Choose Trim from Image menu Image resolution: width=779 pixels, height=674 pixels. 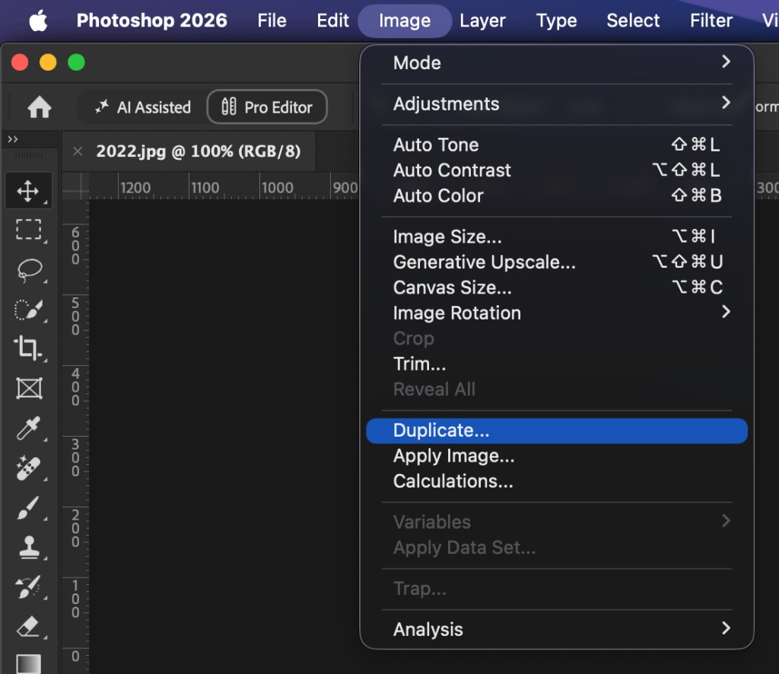[x=557, y=364]
